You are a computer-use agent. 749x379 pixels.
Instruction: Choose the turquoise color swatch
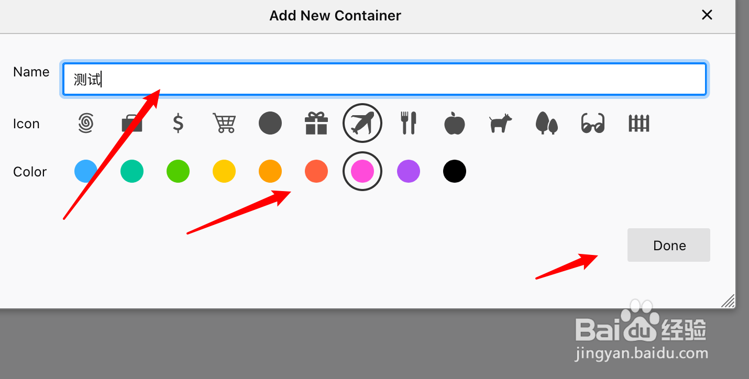coord(132,171)
